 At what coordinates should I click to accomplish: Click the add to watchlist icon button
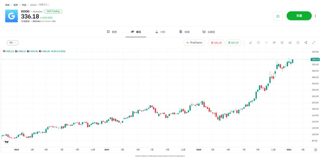coord(278,16)
